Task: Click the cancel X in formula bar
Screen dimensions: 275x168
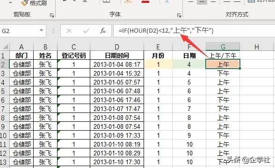Action: tap(69, 31)
